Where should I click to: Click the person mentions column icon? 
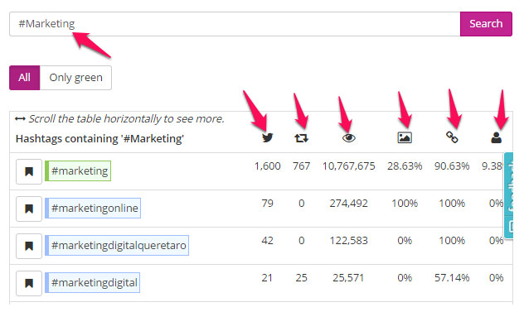[496, 137]
